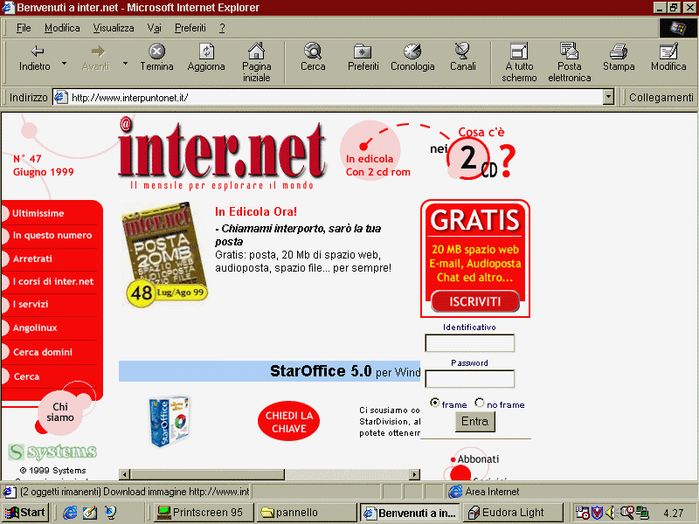This screenshot has height=524, width=699.
Task: Click the frame scrollbar right arrow
Action: (415, 474)
